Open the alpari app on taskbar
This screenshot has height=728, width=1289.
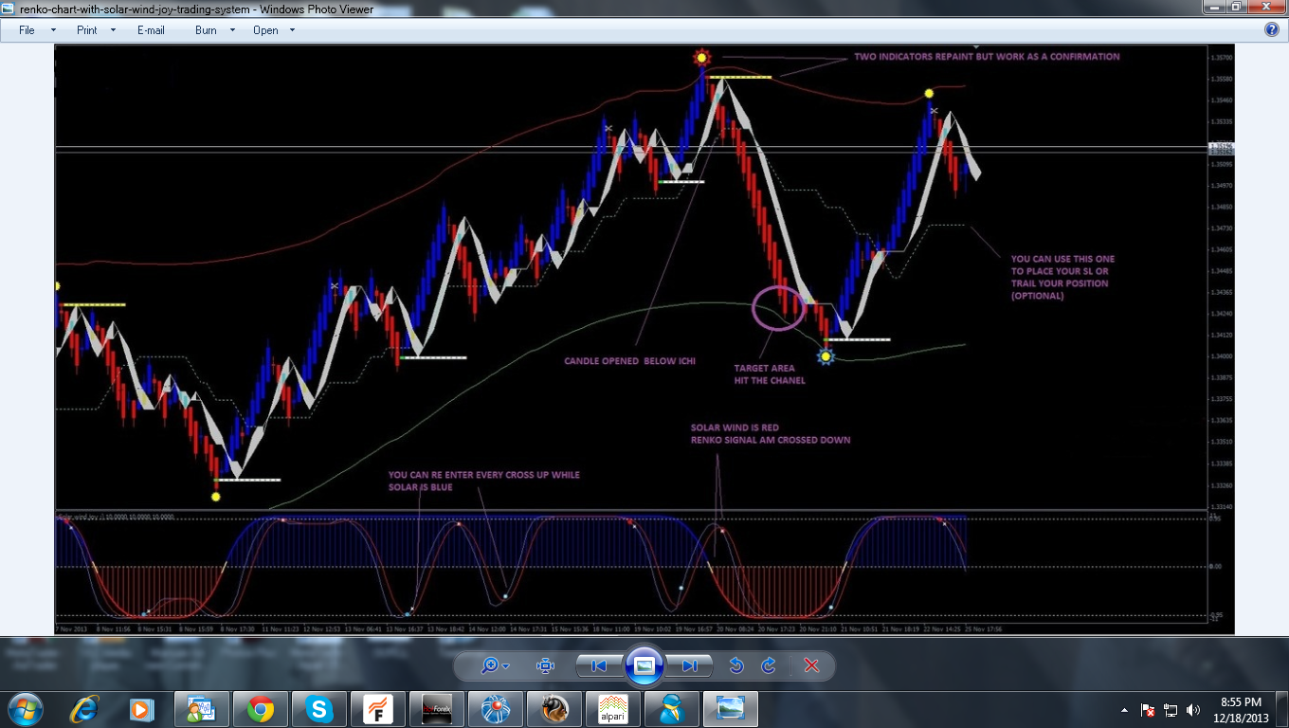pyautogui.click(x=613, y=708)
